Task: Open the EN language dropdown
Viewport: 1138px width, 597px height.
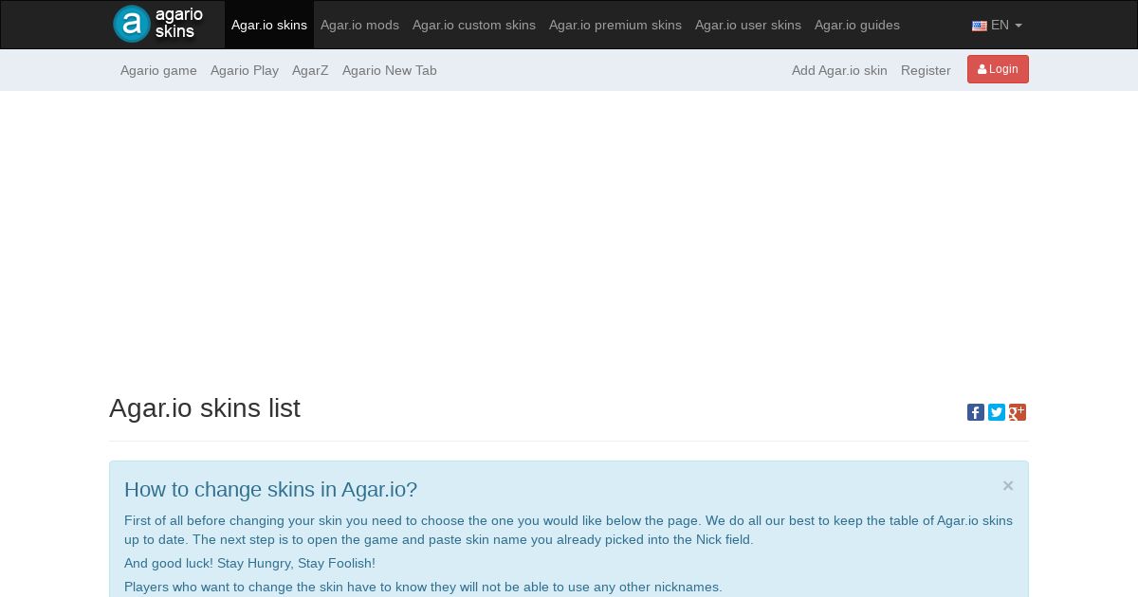Action: coord(997,26)
